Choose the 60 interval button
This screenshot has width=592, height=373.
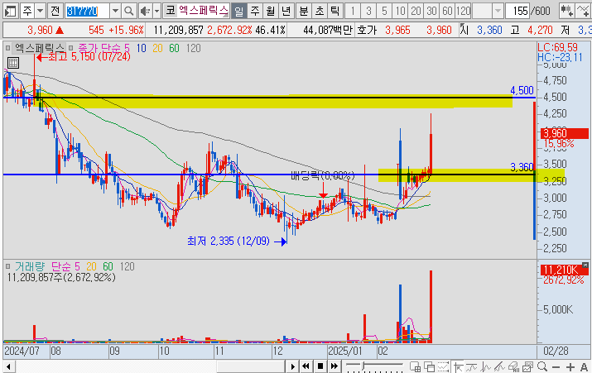click(x=447, y=11)
